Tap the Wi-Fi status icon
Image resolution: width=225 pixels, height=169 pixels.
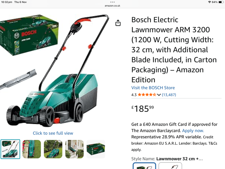(209, 2)
